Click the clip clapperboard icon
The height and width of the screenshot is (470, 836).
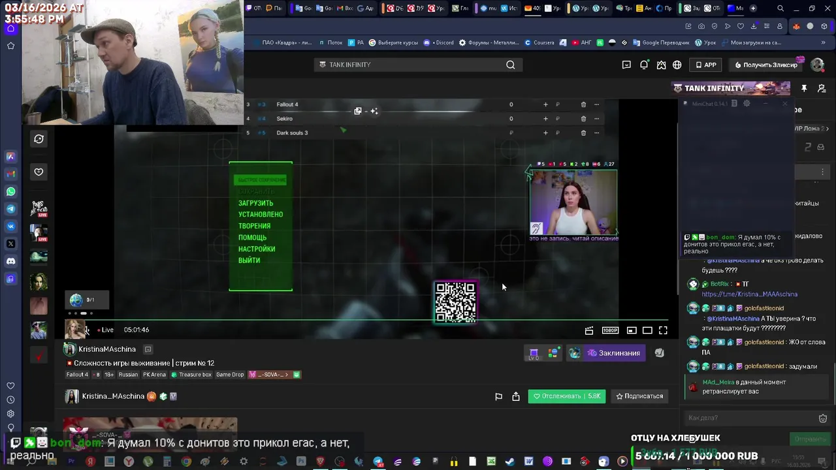pyautogui.click(x=588, y=330)
